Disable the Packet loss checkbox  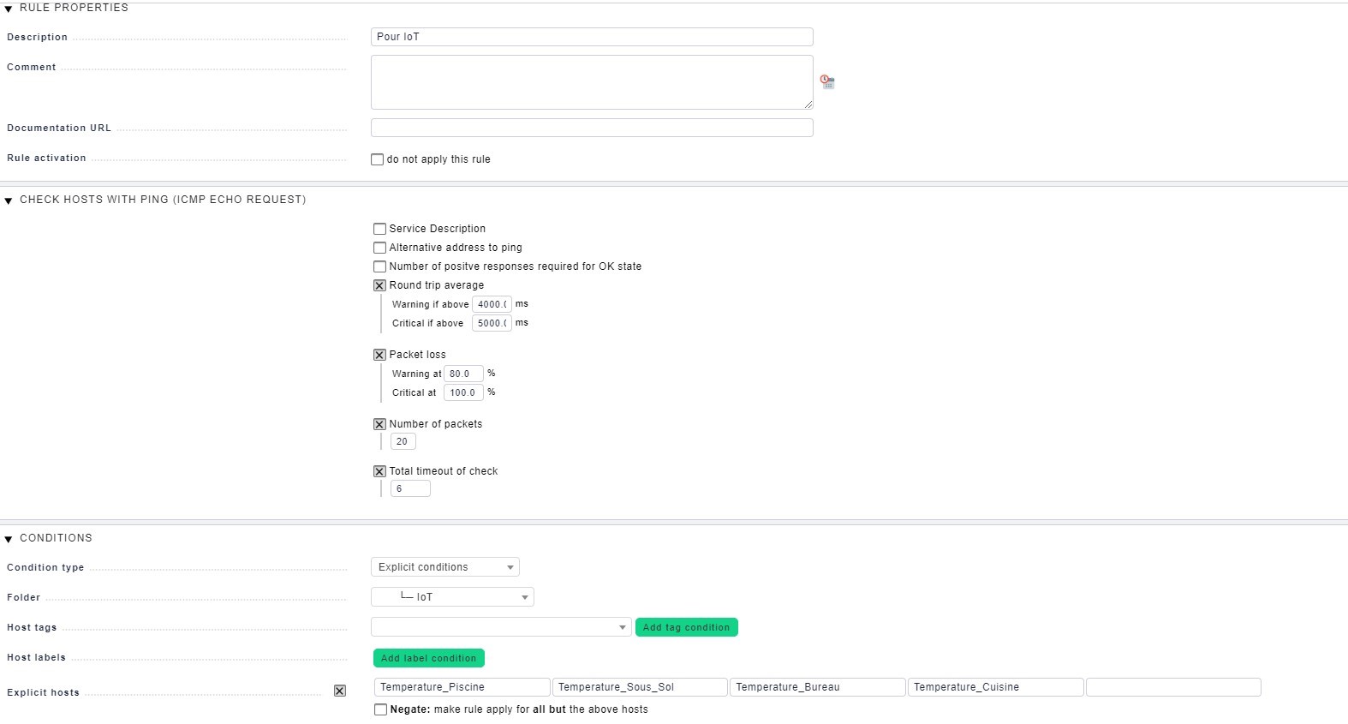point(379,355)
